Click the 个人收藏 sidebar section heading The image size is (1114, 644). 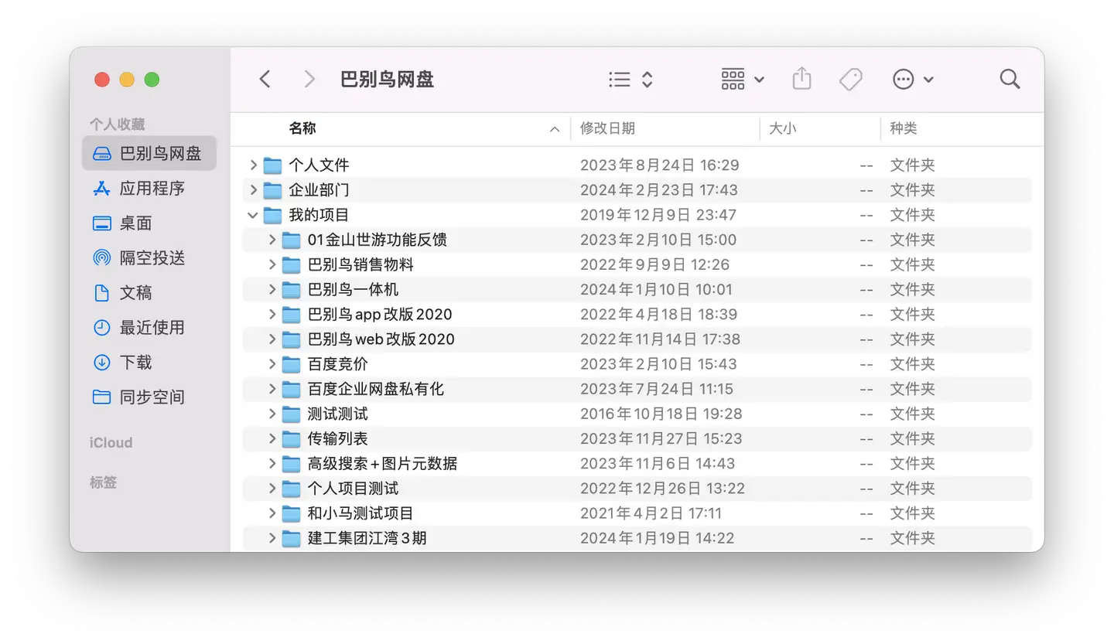pyautogui.click(x=117, y=124)
